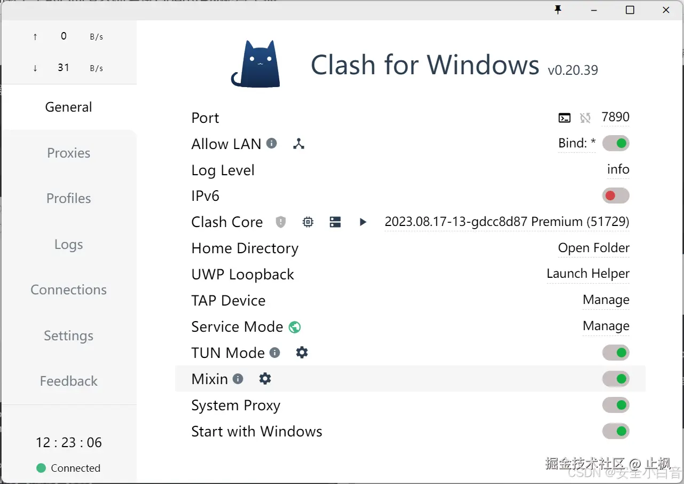Open Mixin gear settings
The image size is (684, 484).
[x=265, y=379]
